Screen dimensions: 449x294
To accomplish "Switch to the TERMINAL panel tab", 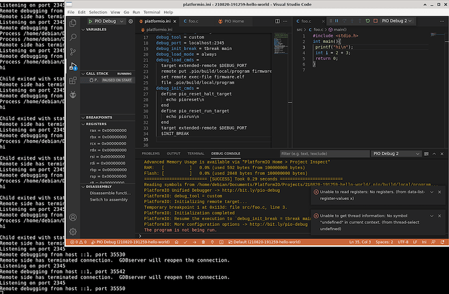I will pyautogui.click(x=196, y=154).
